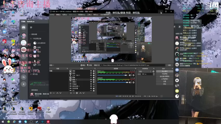Pop out the Controls dock panel
This screenshot has width=221, height=124.
point(172,68)
